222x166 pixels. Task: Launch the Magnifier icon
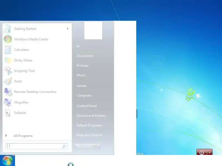(8, 102)
